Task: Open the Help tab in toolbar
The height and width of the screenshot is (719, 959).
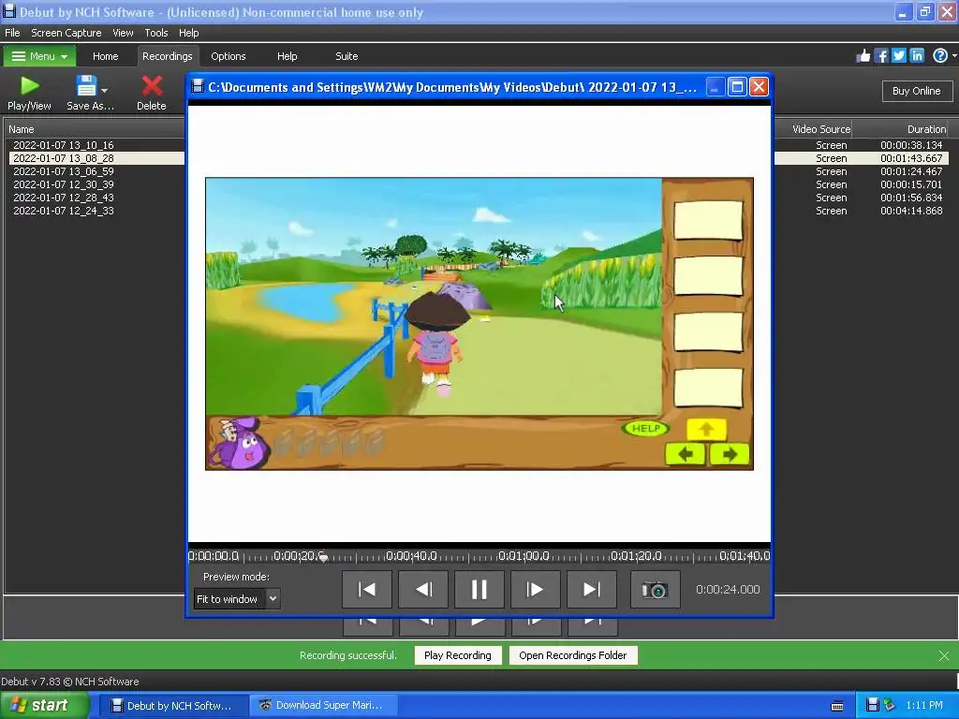Action: tap(287, 56)
